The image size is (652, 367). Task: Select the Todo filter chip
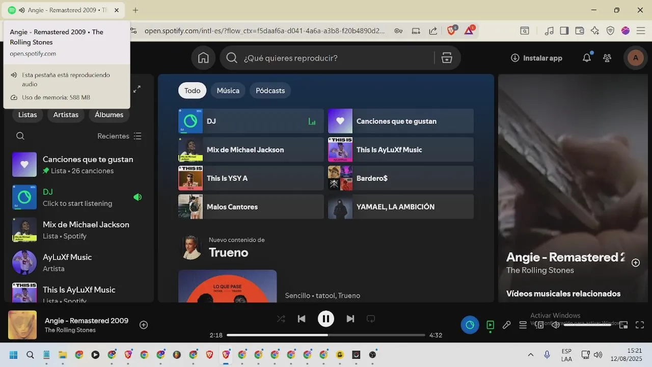pos(193,90)
